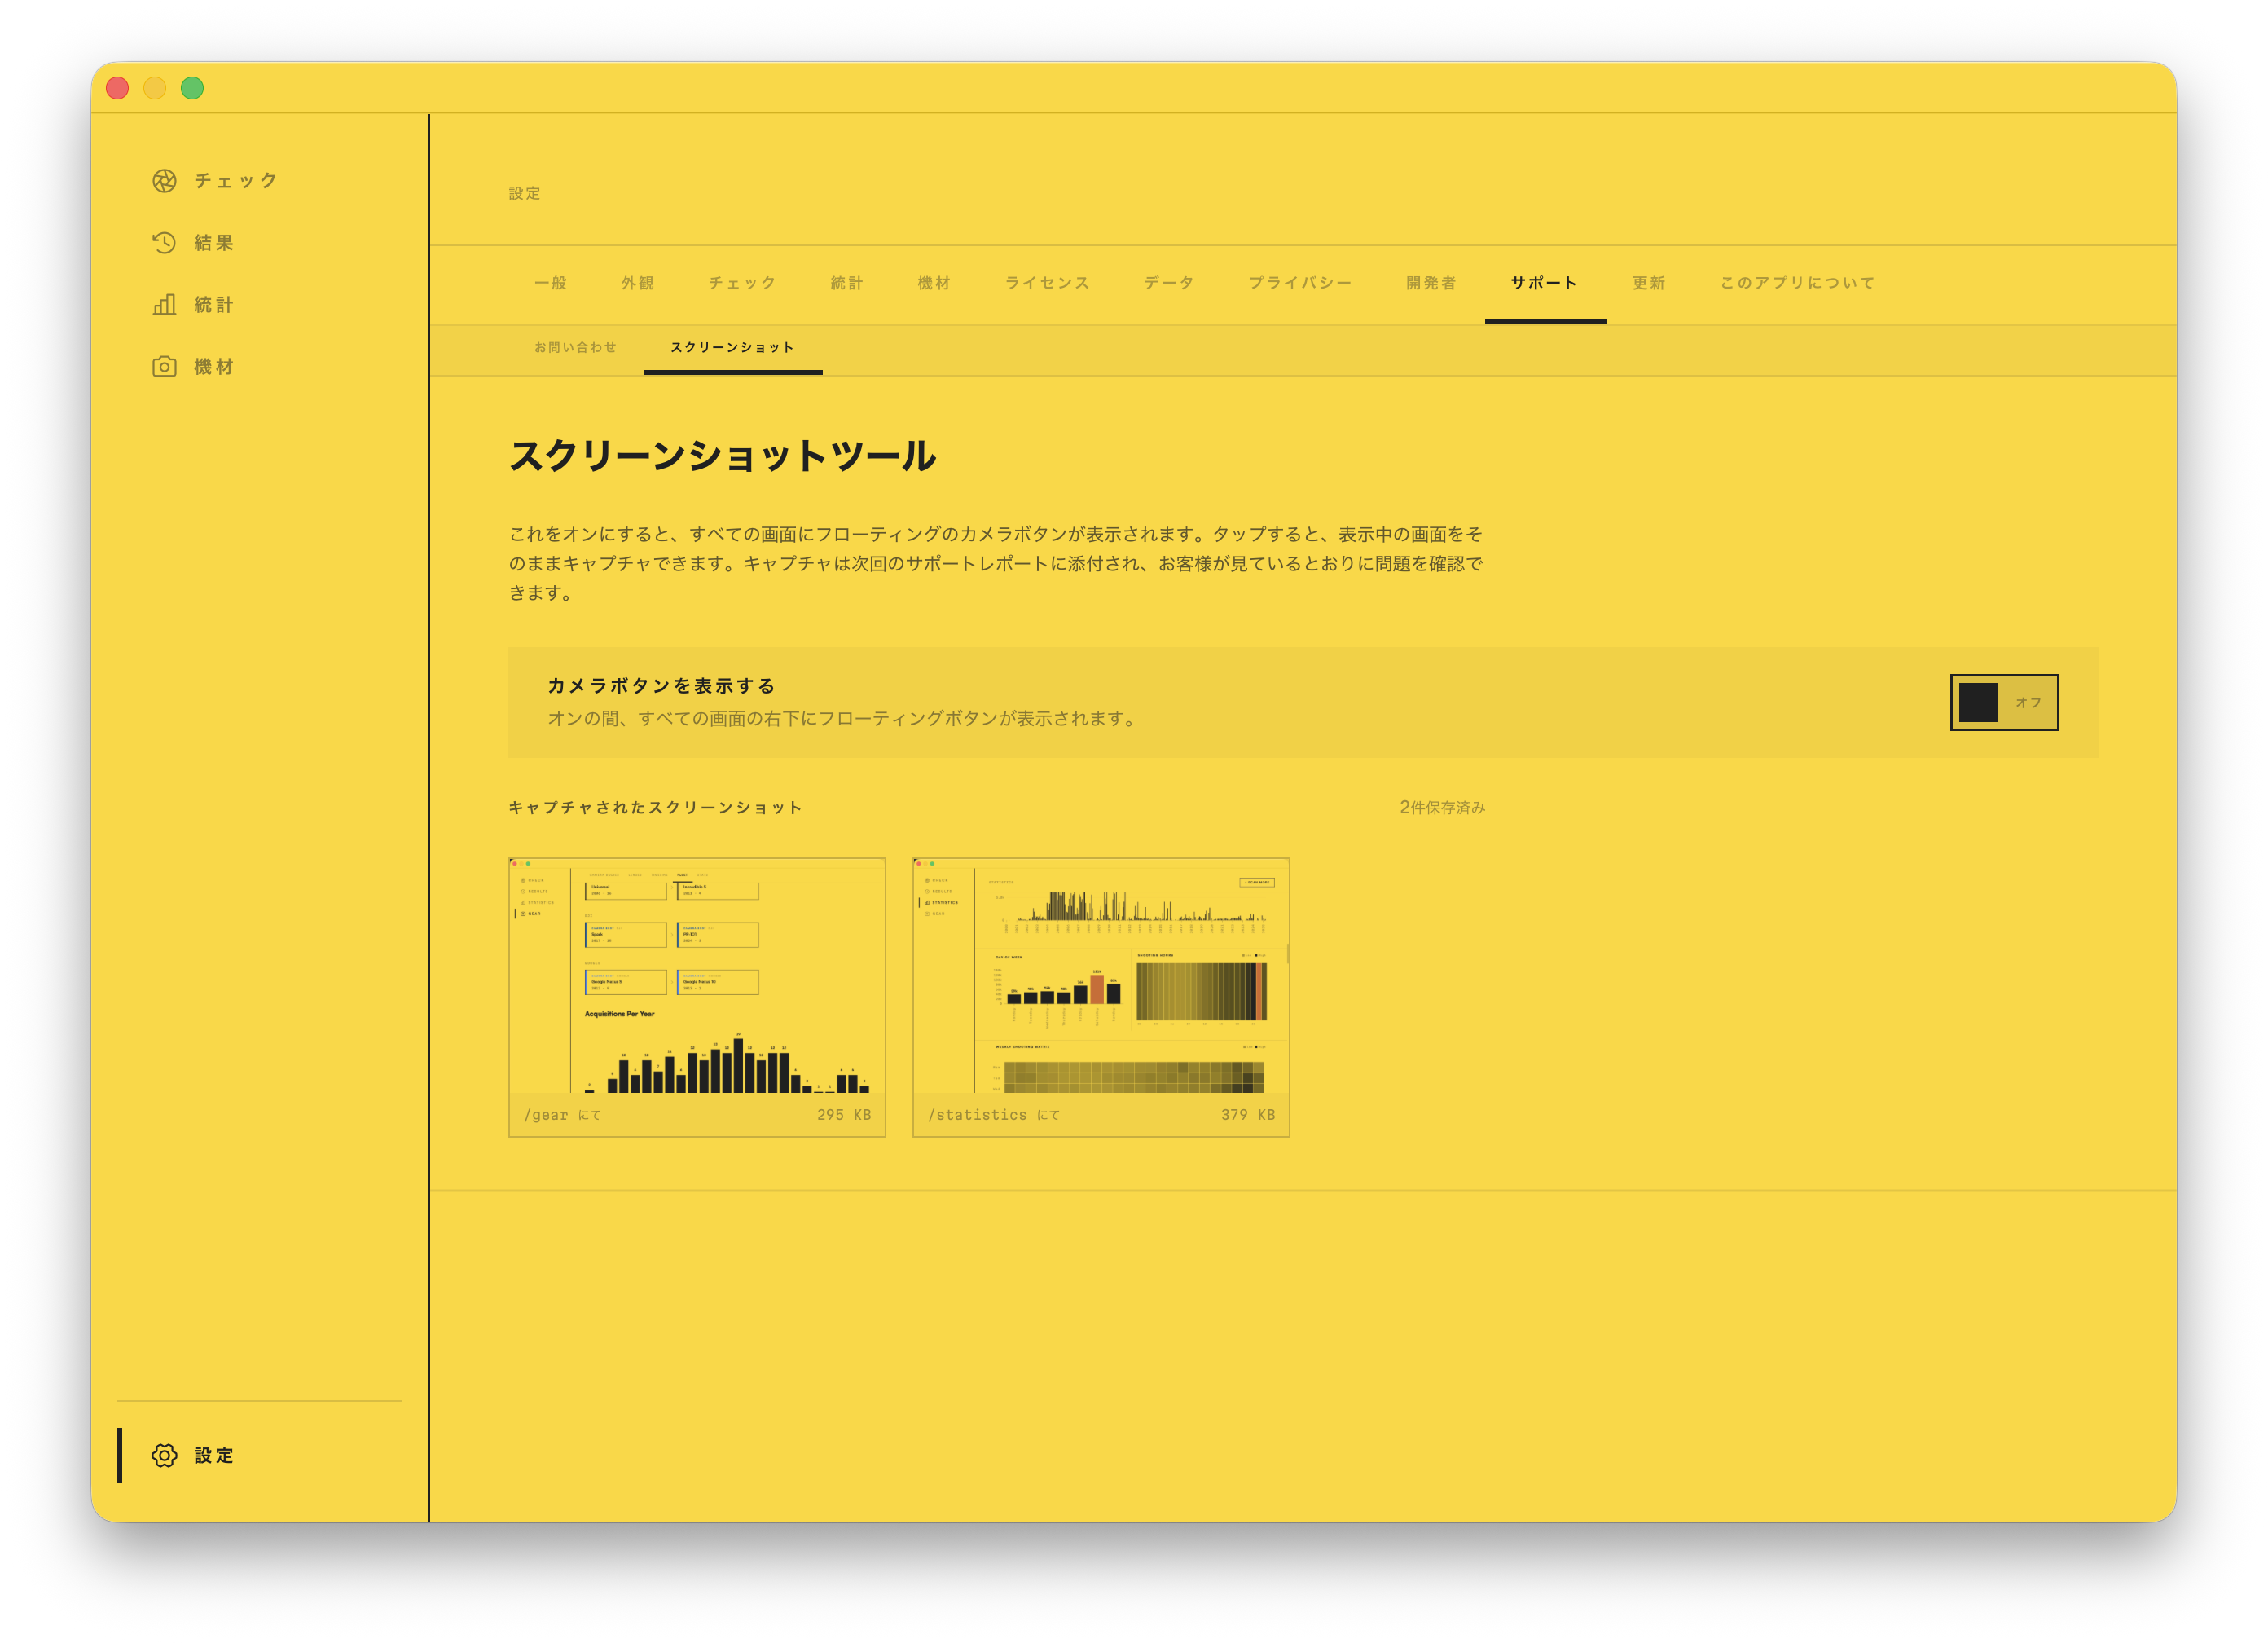Switch to the お問い合わせ sub-tab

coord(576,347)
